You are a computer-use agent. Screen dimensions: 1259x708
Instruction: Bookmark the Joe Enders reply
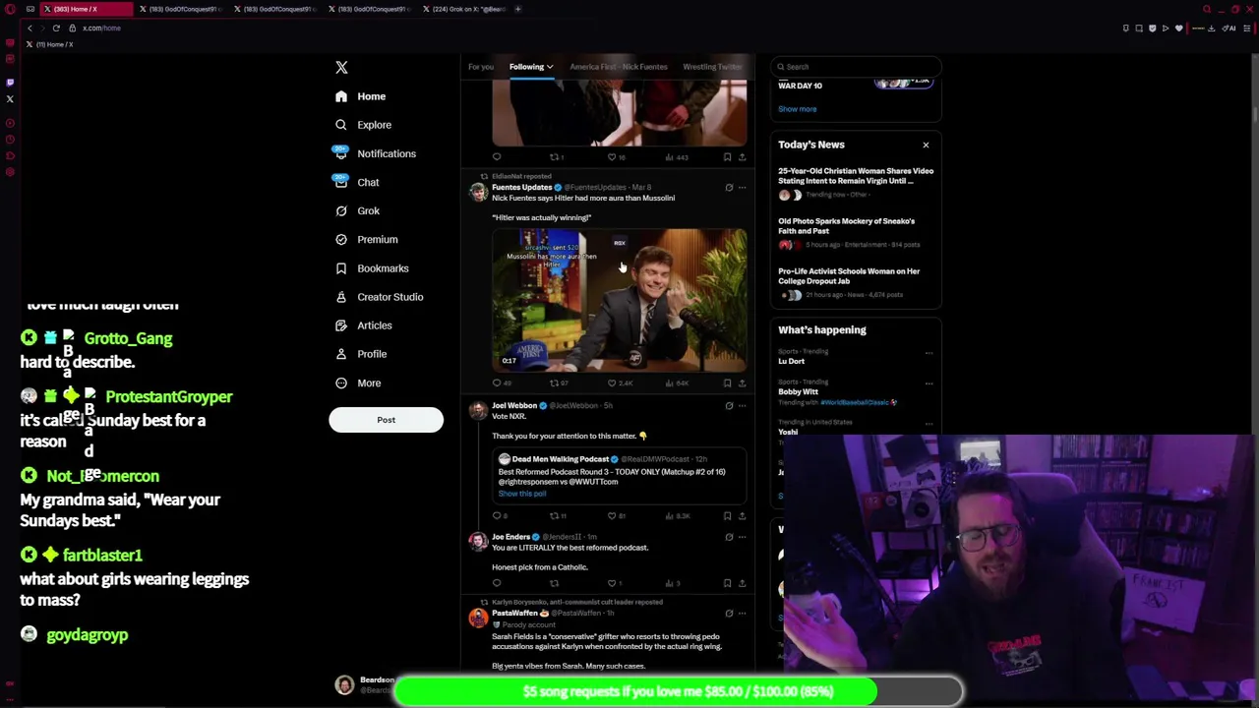coord(727,583)
